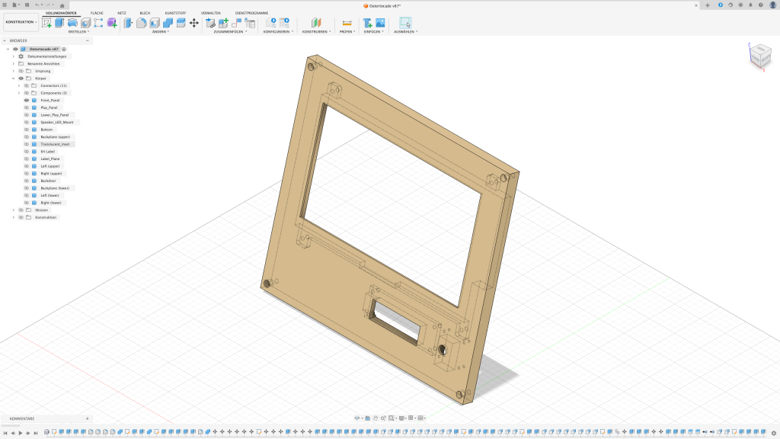The image size is (780, 439).
Task: Expand the Skizzen folder
Action: [x=13, y=210]
